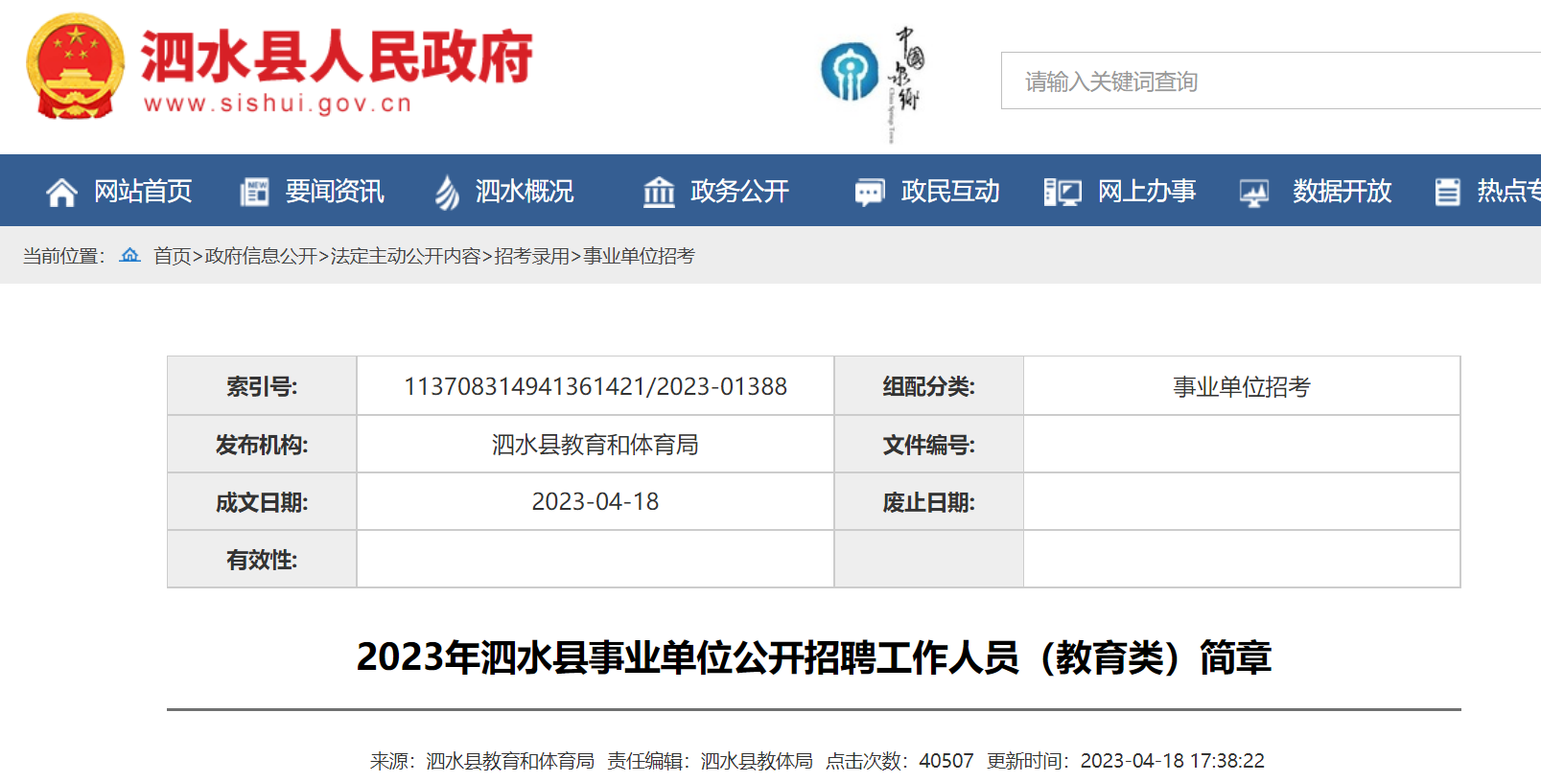1541x782 pixels.
Task: Select 网上办事 in the navigation bar
Action: [x=1146, y=192]
